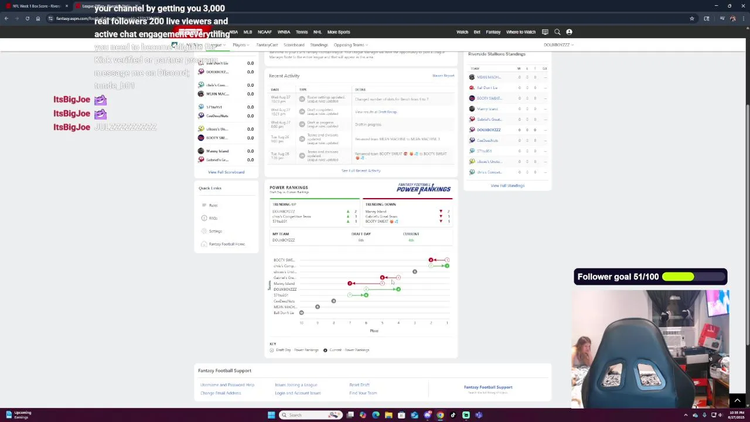Open the Draft Recap link

pos(388,112)
